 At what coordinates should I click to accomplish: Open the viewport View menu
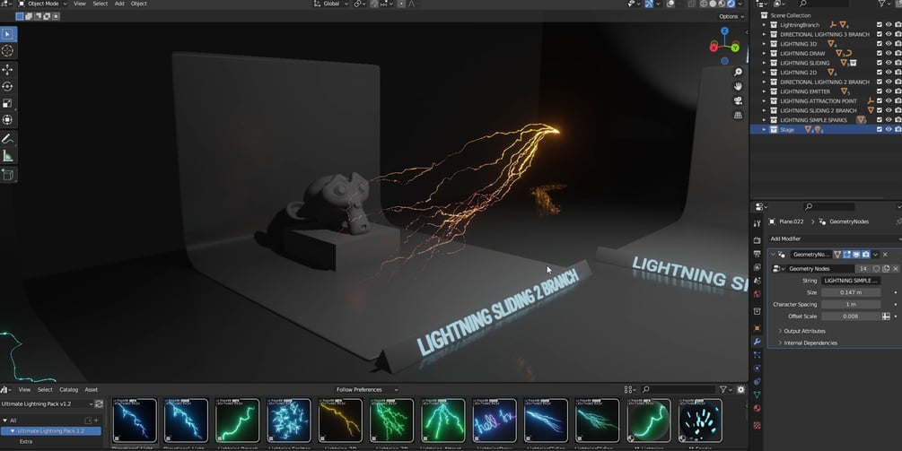click(80, 4)
